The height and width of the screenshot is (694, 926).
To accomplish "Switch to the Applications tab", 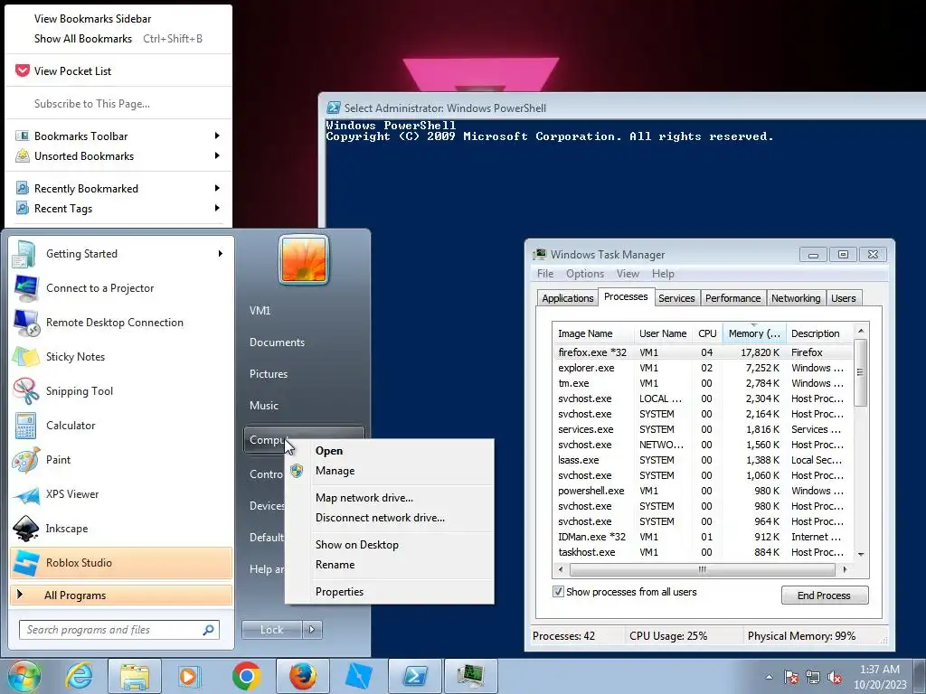I will tap(568, 298).
